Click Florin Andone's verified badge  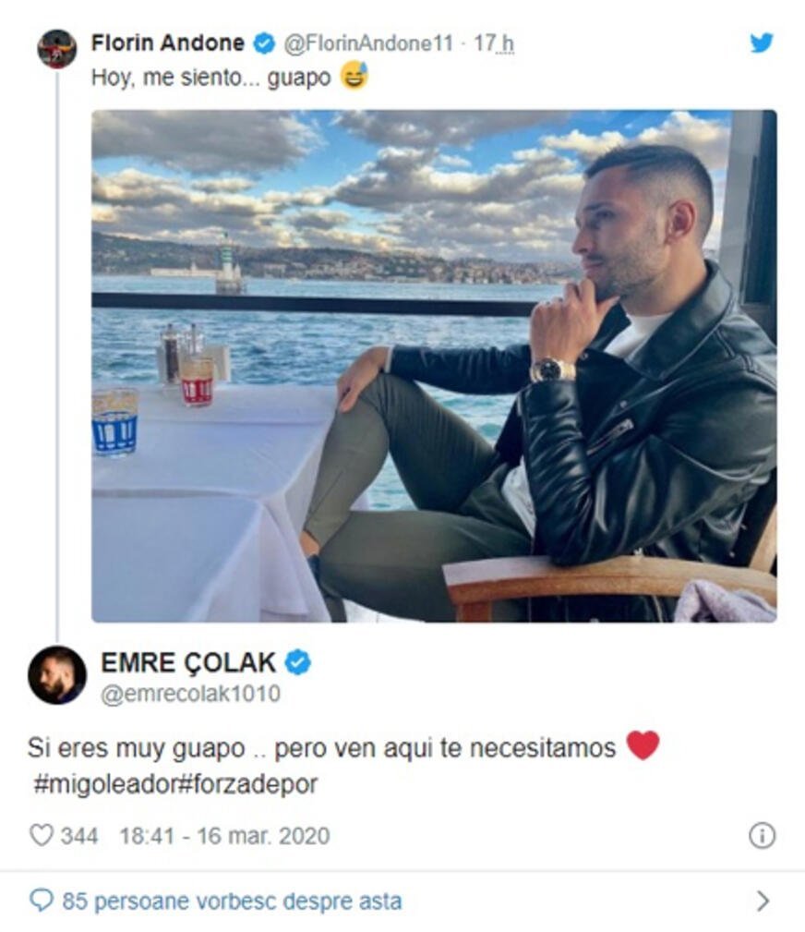point(264,43)
